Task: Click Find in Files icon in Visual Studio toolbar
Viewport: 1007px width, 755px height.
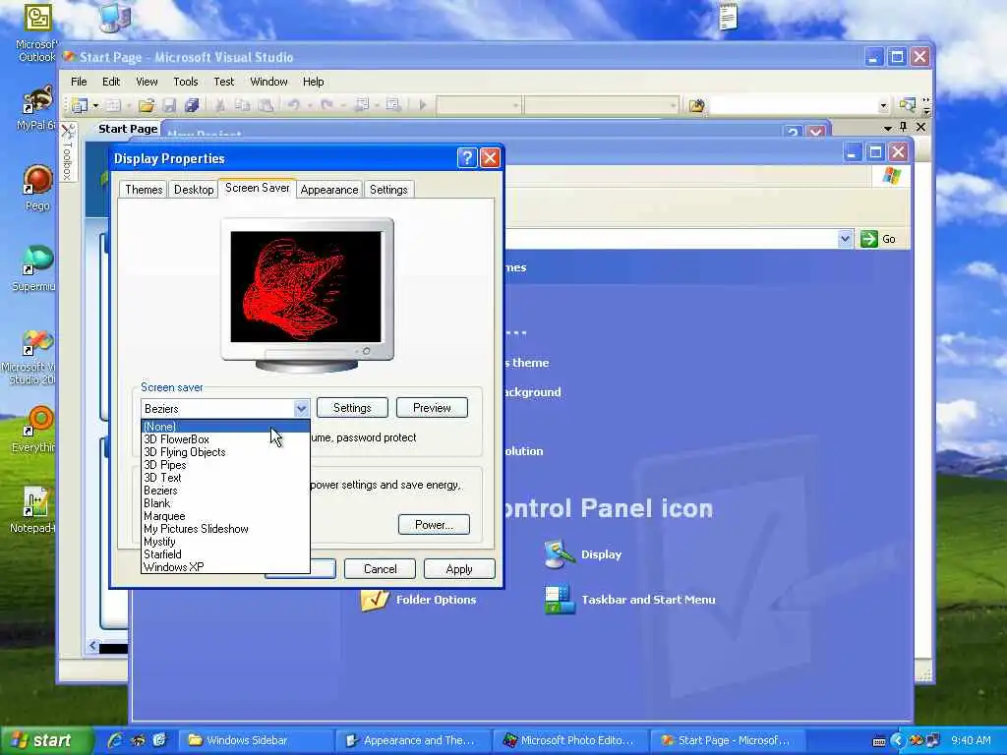Action: click(x=697, y=105)
